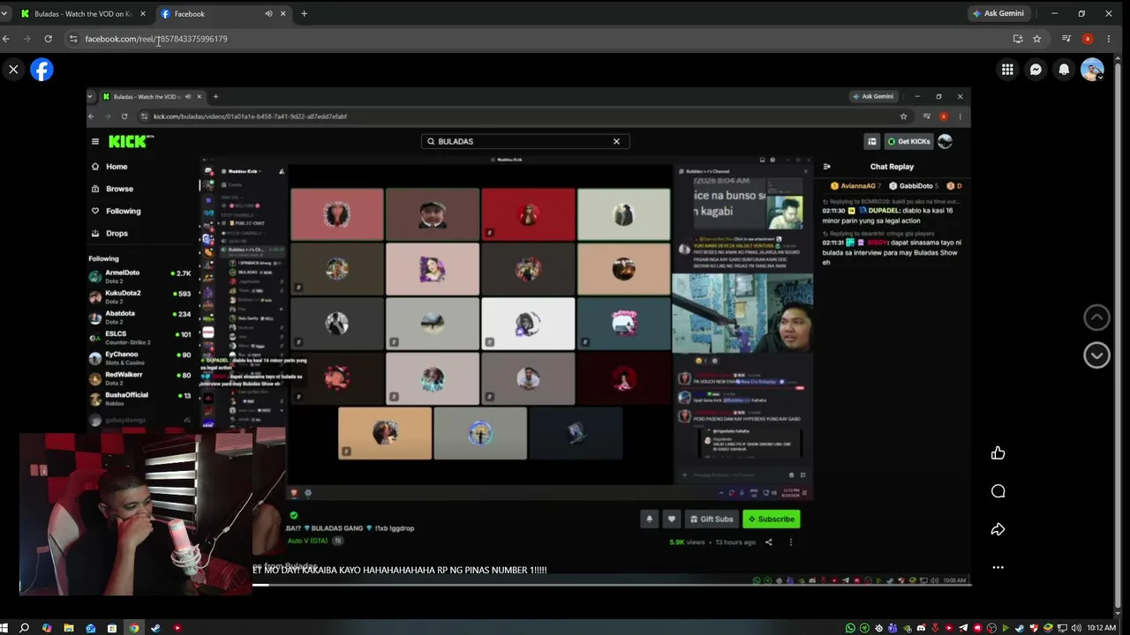Open the Chrome profile button
Screen dimensions: 1130x635
(1088, 39)
